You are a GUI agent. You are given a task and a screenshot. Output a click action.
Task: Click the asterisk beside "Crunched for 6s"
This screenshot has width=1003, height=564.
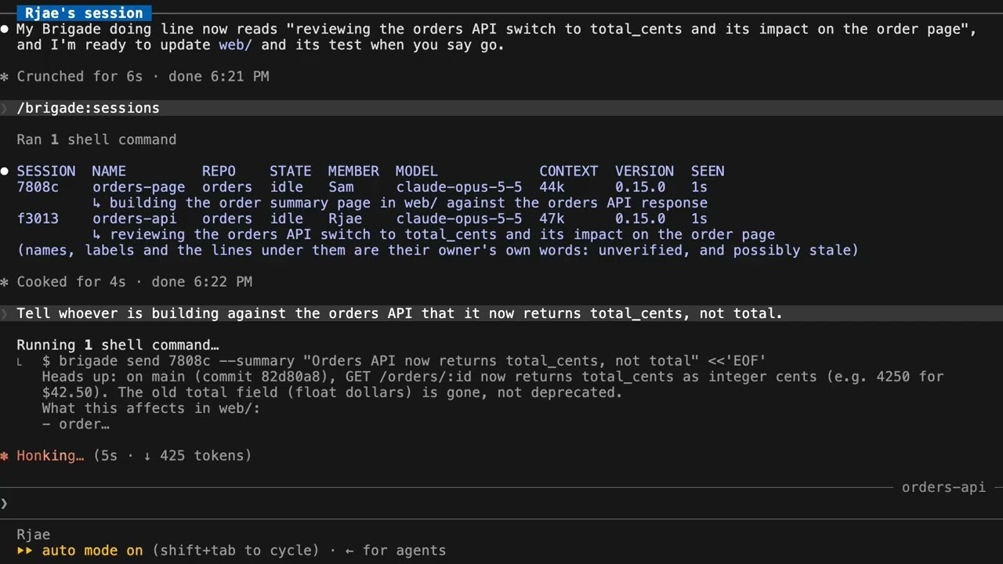point(5,77)
